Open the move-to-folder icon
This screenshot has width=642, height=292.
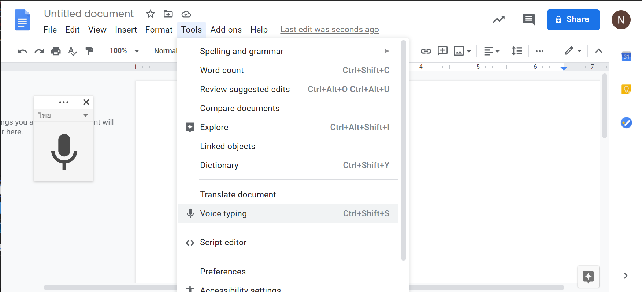[x=168, y=14]
